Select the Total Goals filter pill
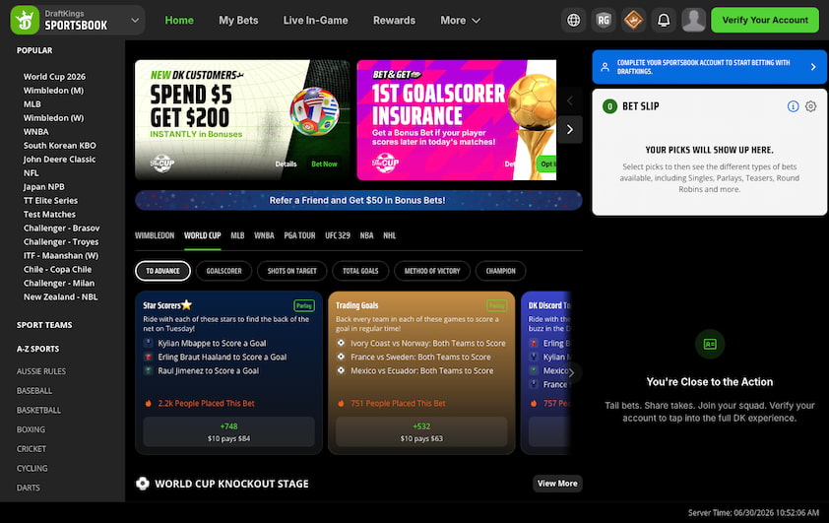829x523 pixels. coord(360,271)
